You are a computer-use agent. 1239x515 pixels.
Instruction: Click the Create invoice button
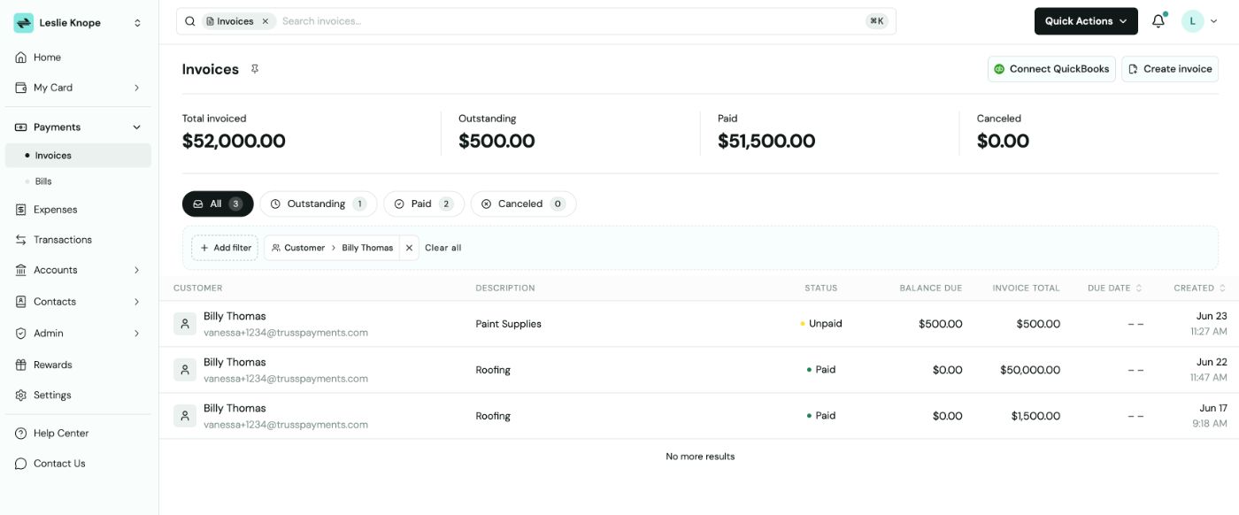click(1170, 69)
